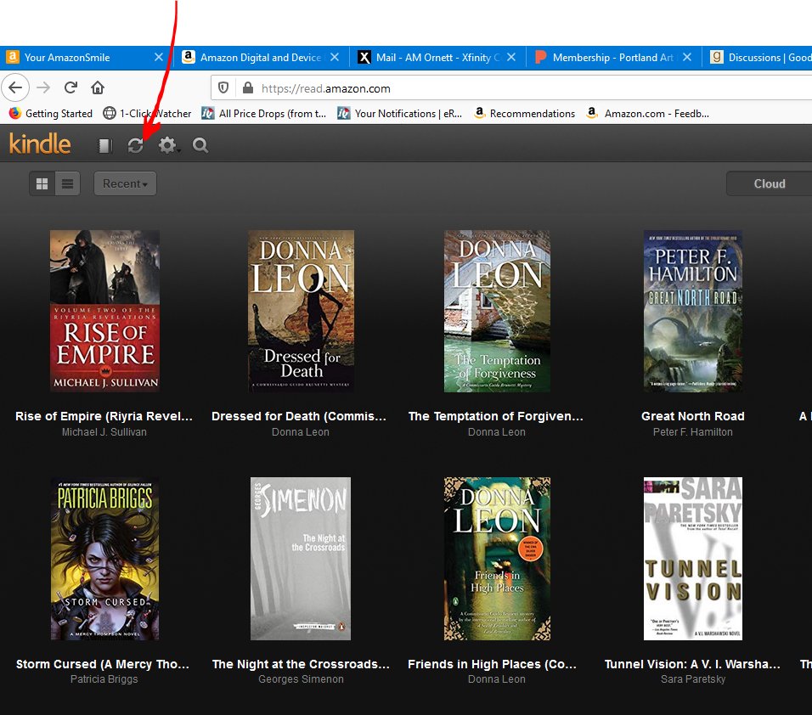Go to browser home page icon
812x715 pixels.
tap(98, 87)
